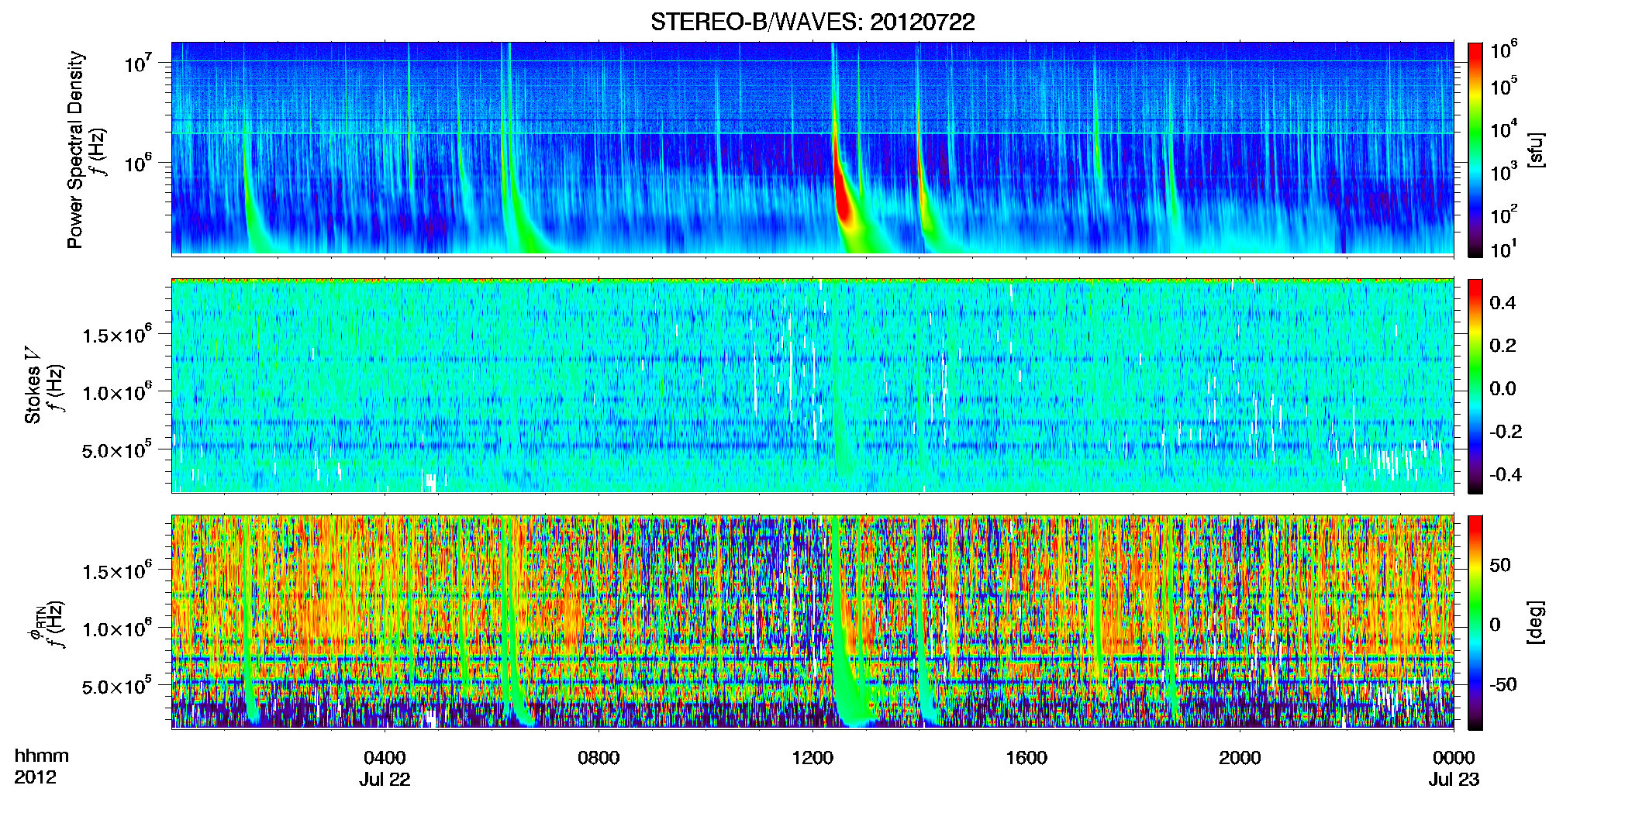Click the 'Jul 23' date label

tap(1454, 780)
